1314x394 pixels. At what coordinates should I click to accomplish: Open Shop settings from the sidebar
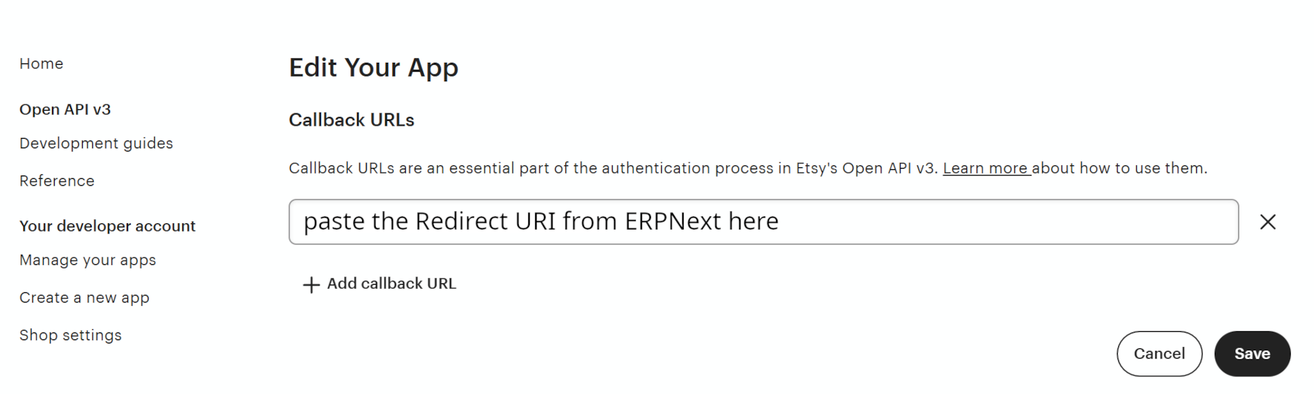(x=70, y=335)
